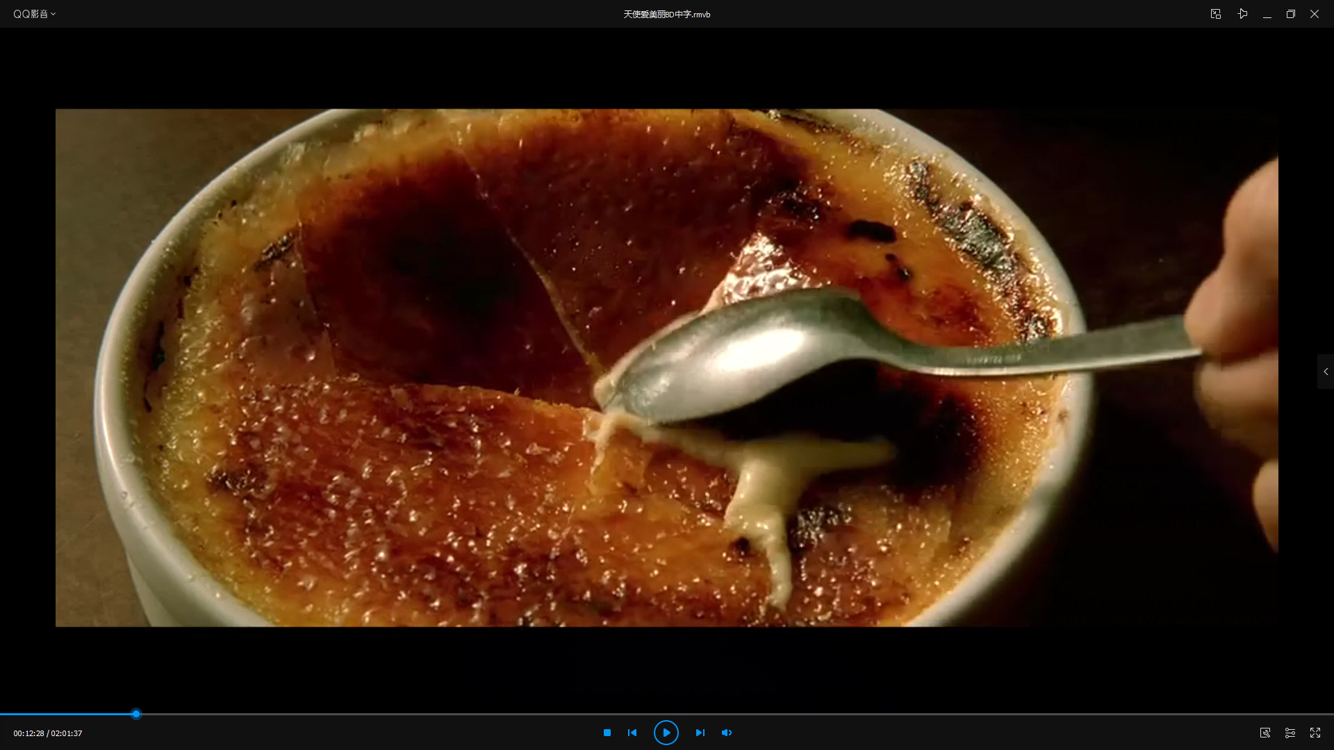
Task: Open the playback adjustment sliders settings
Action: (x=1290, y=733)
